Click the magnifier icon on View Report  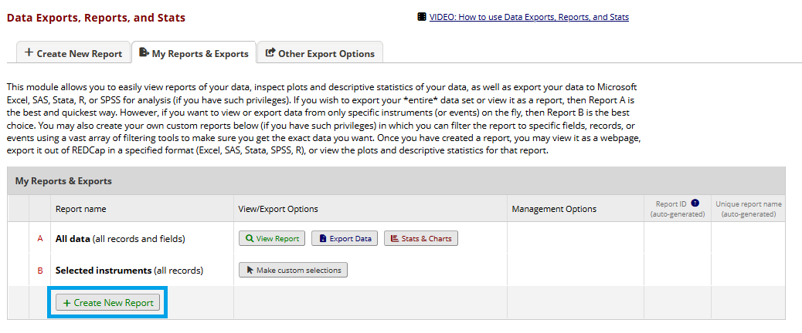(249, 239)
